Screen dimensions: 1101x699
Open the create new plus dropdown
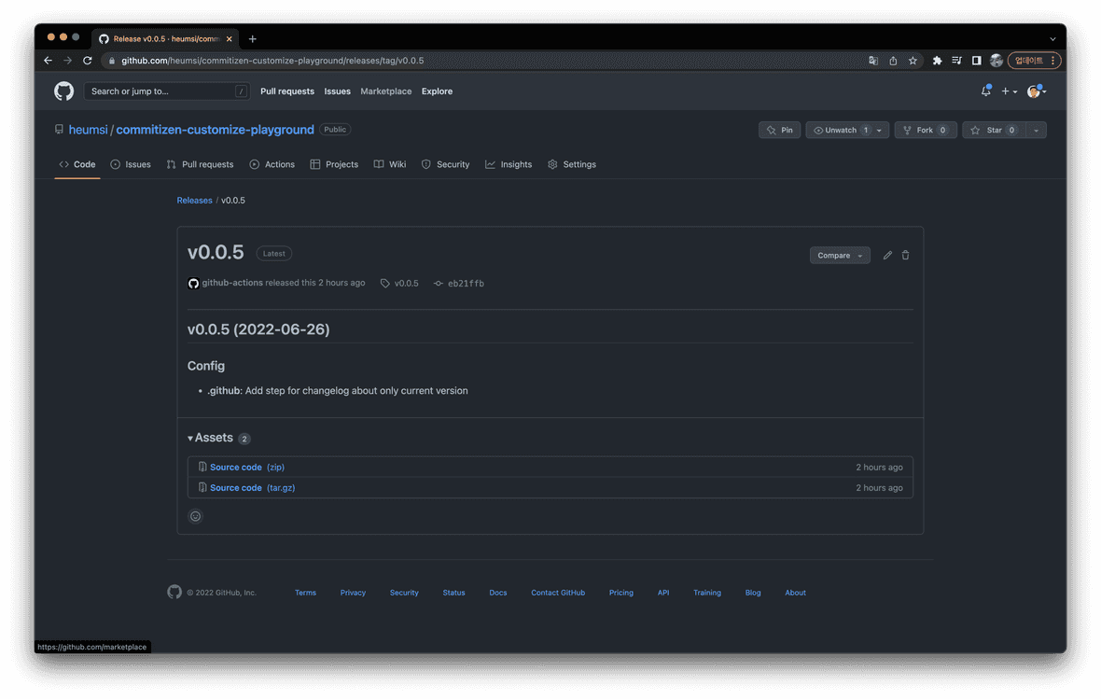tap(1009, 91)
